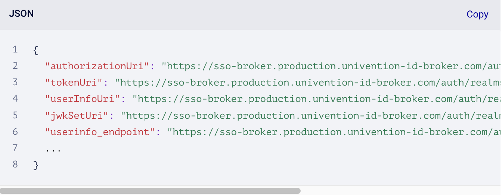The image size is (502, 195).
Task: Click the "tokenUri" key
Action: tap(74, 83)
